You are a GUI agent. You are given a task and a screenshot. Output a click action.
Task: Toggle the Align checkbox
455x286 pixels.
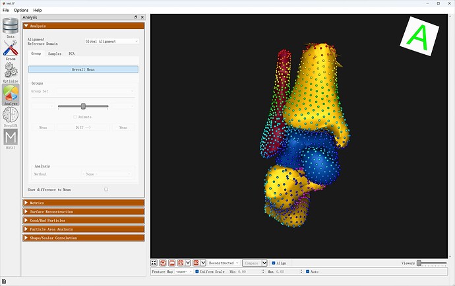pos(274,263)
